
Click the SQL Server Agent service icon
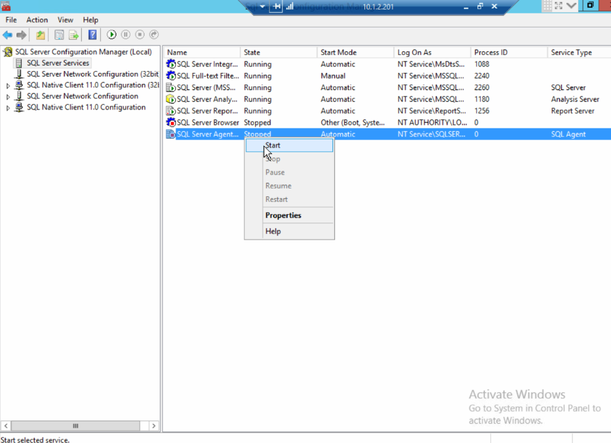click(x=171, y=134)
